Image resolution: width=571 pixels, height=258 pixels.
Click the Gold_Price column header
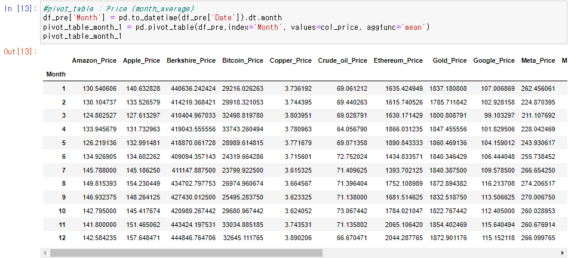(449, 61)
